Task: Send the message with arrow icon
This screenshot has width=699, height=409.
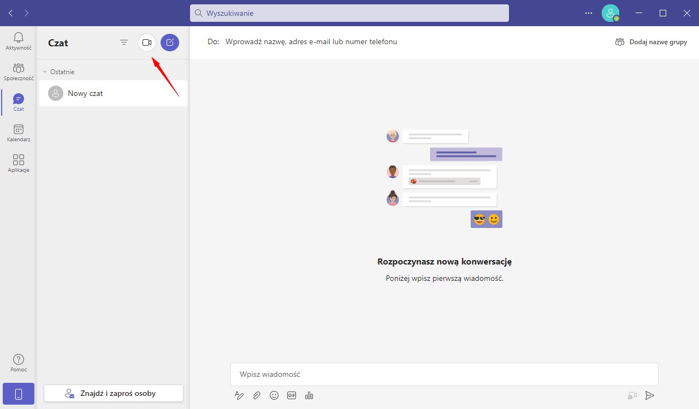Action: click(x=650, y=395)
